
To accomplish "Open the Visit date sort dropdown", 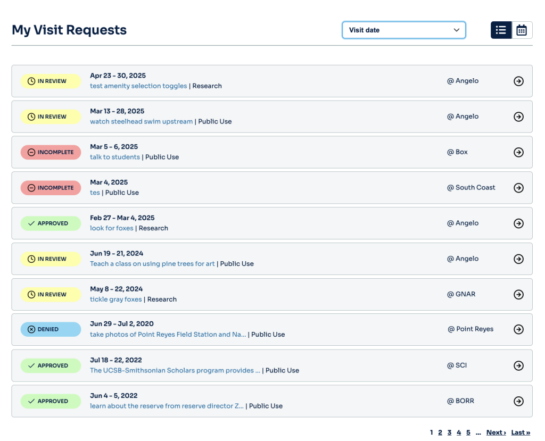I will [x=404, y=30].
